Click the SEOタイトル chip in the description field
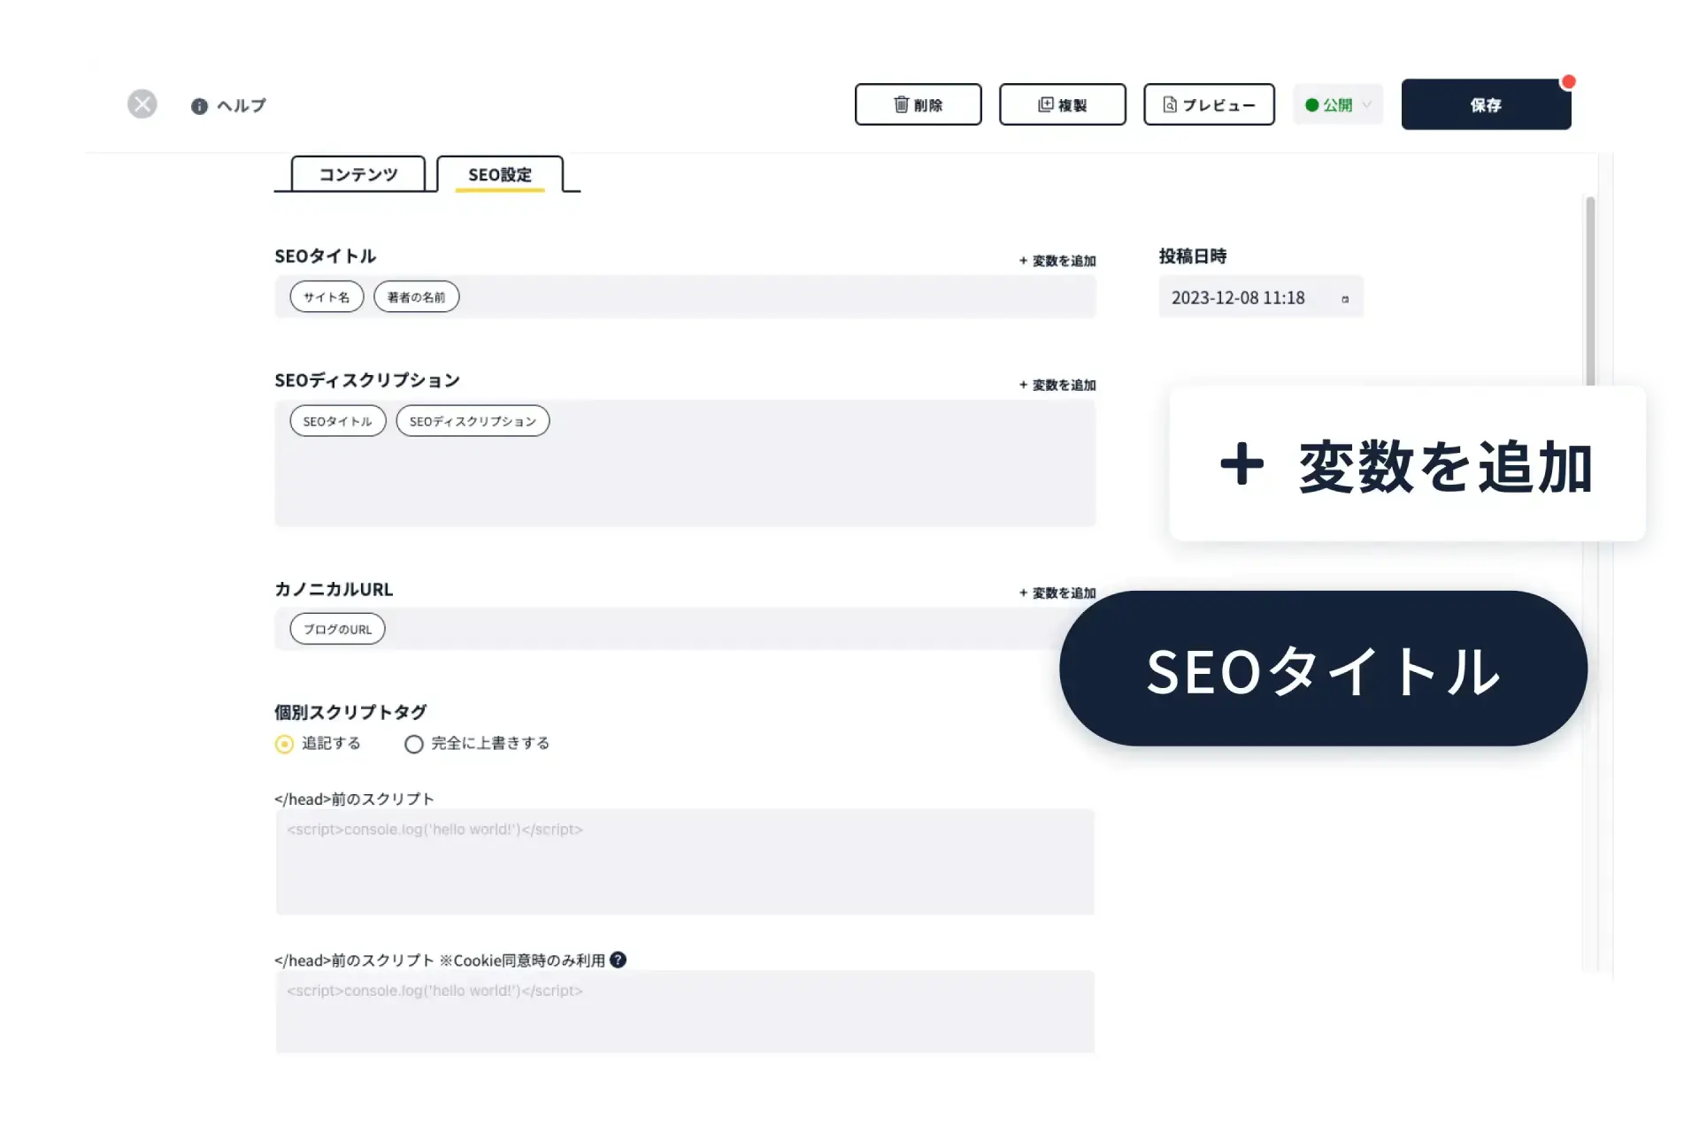The width and height of the screenshot is (1699, 1132). coord(337,421)
